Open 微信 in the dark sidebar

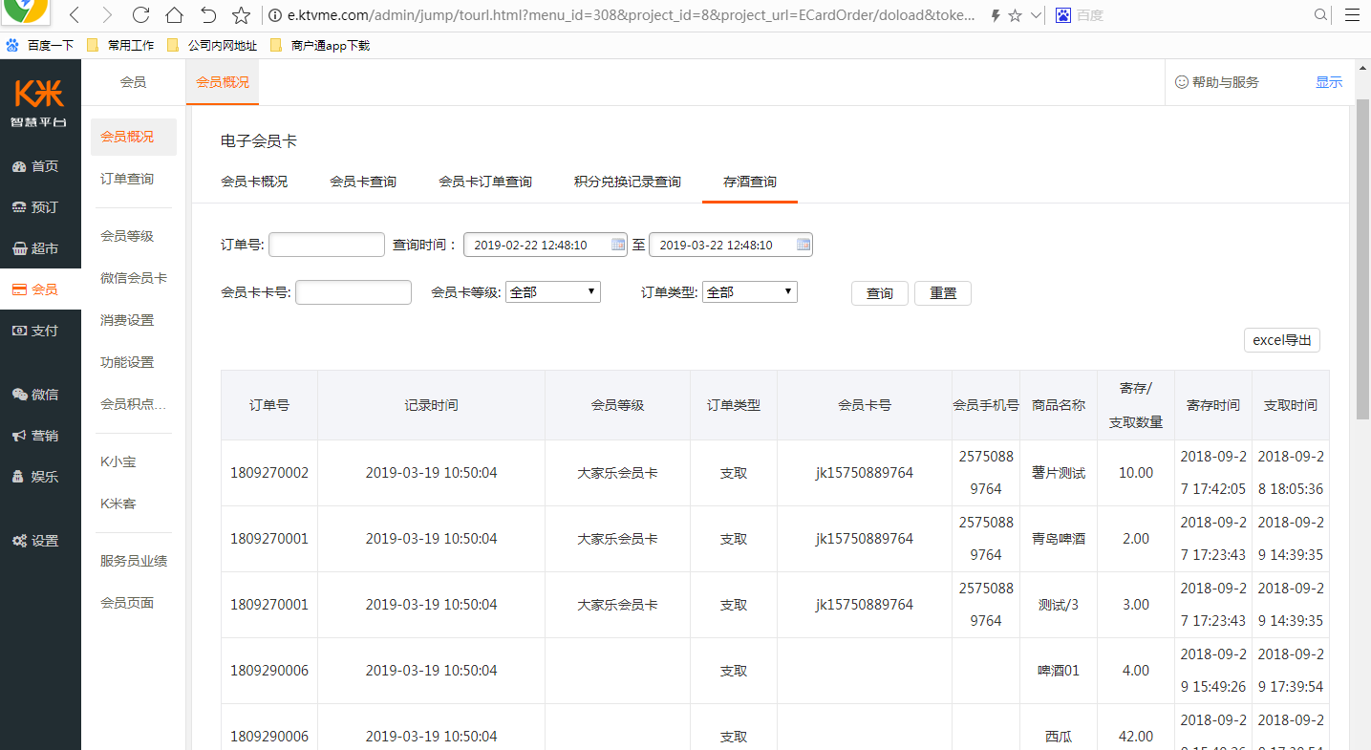[40, 395]
